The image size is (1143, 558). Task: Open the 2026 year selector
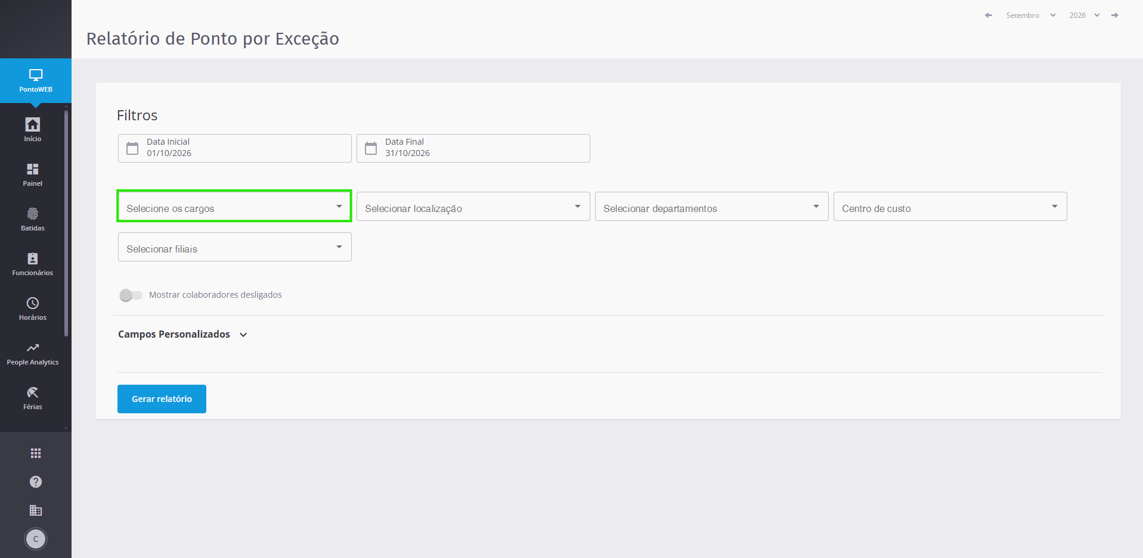point(1084,15)
